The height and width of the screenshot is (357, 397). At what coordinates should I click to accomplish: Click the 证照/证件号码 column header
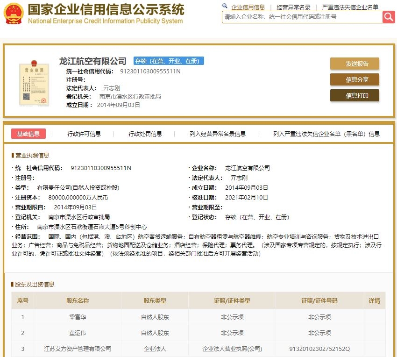319,301
